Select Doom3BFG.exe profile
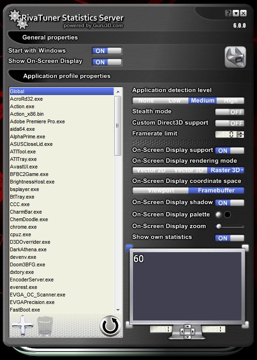This screenshot has height=360, width=257. coord(62,265)
